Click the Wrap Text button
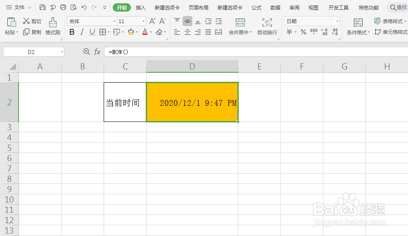 pos(267,26)
